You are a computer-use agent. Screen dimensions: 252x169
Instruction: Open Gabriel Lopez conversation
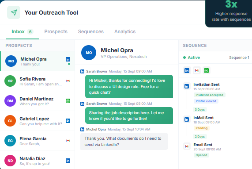click(38, 121)
